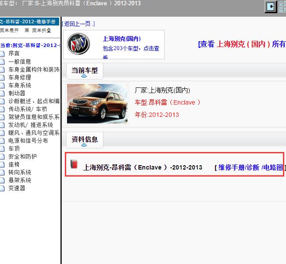Click the document icon beside 转向系统
The height and width of the screenshot is (264, 286).
(x=2, y=172)
